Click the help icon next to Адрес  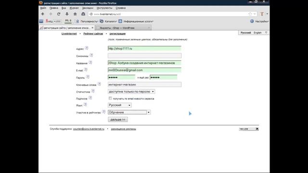87,48
